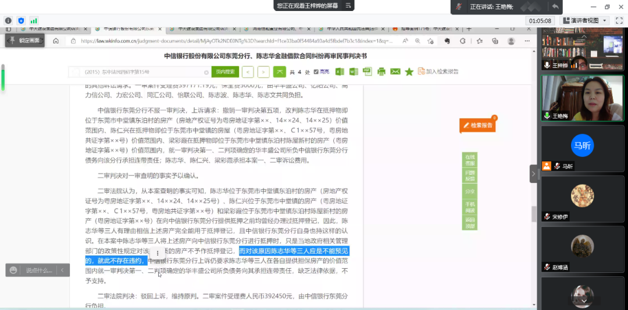Go to the previous search match
The height and width of the screenshot is (310, 628).
pyautogui.click(x=248, y=71)
